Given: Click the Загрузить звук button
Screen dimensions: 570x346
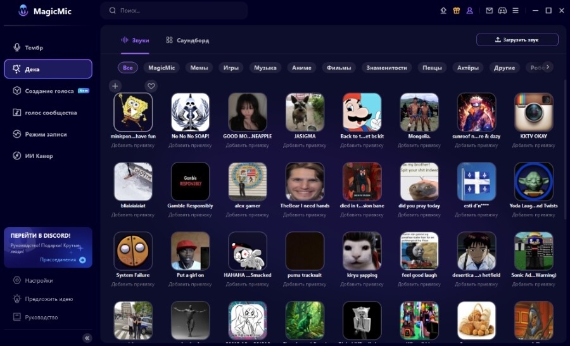Looking at the screenshot, I should 517,40.
